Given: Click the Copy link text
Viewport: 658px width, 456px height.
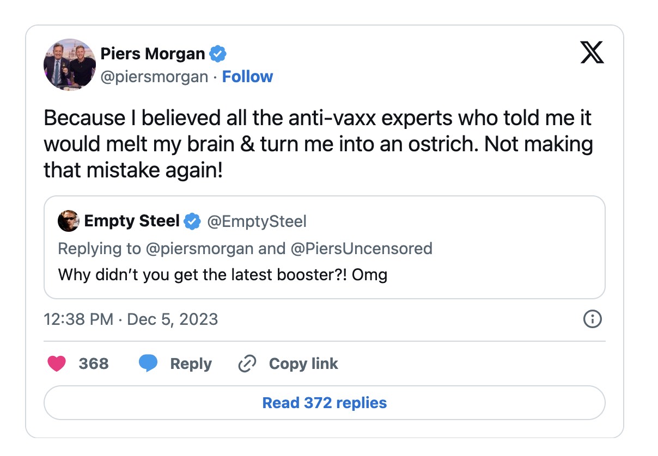Looking at the screenshot, I should (303, 363).
